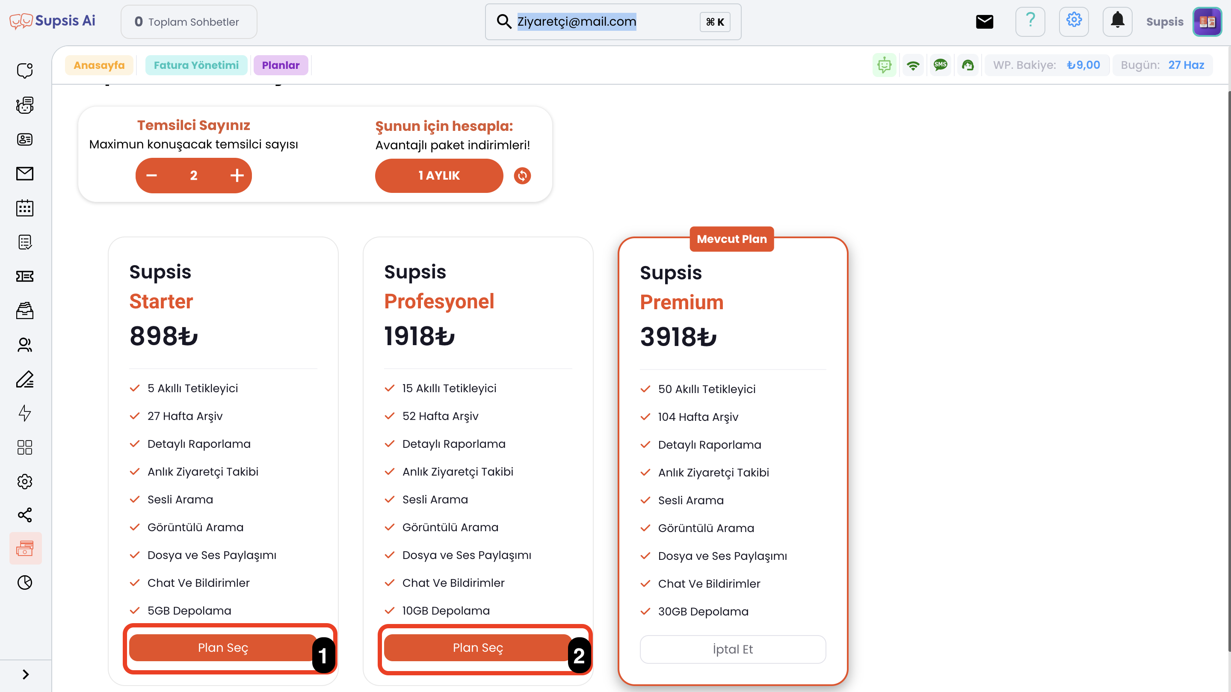Open the blue settings gear in header

[x=1074, y=21]
